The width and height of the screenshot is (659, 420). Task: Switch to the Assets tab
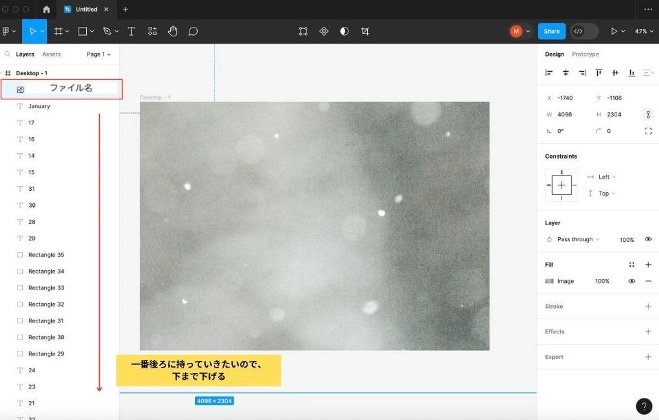click(51, 54)
